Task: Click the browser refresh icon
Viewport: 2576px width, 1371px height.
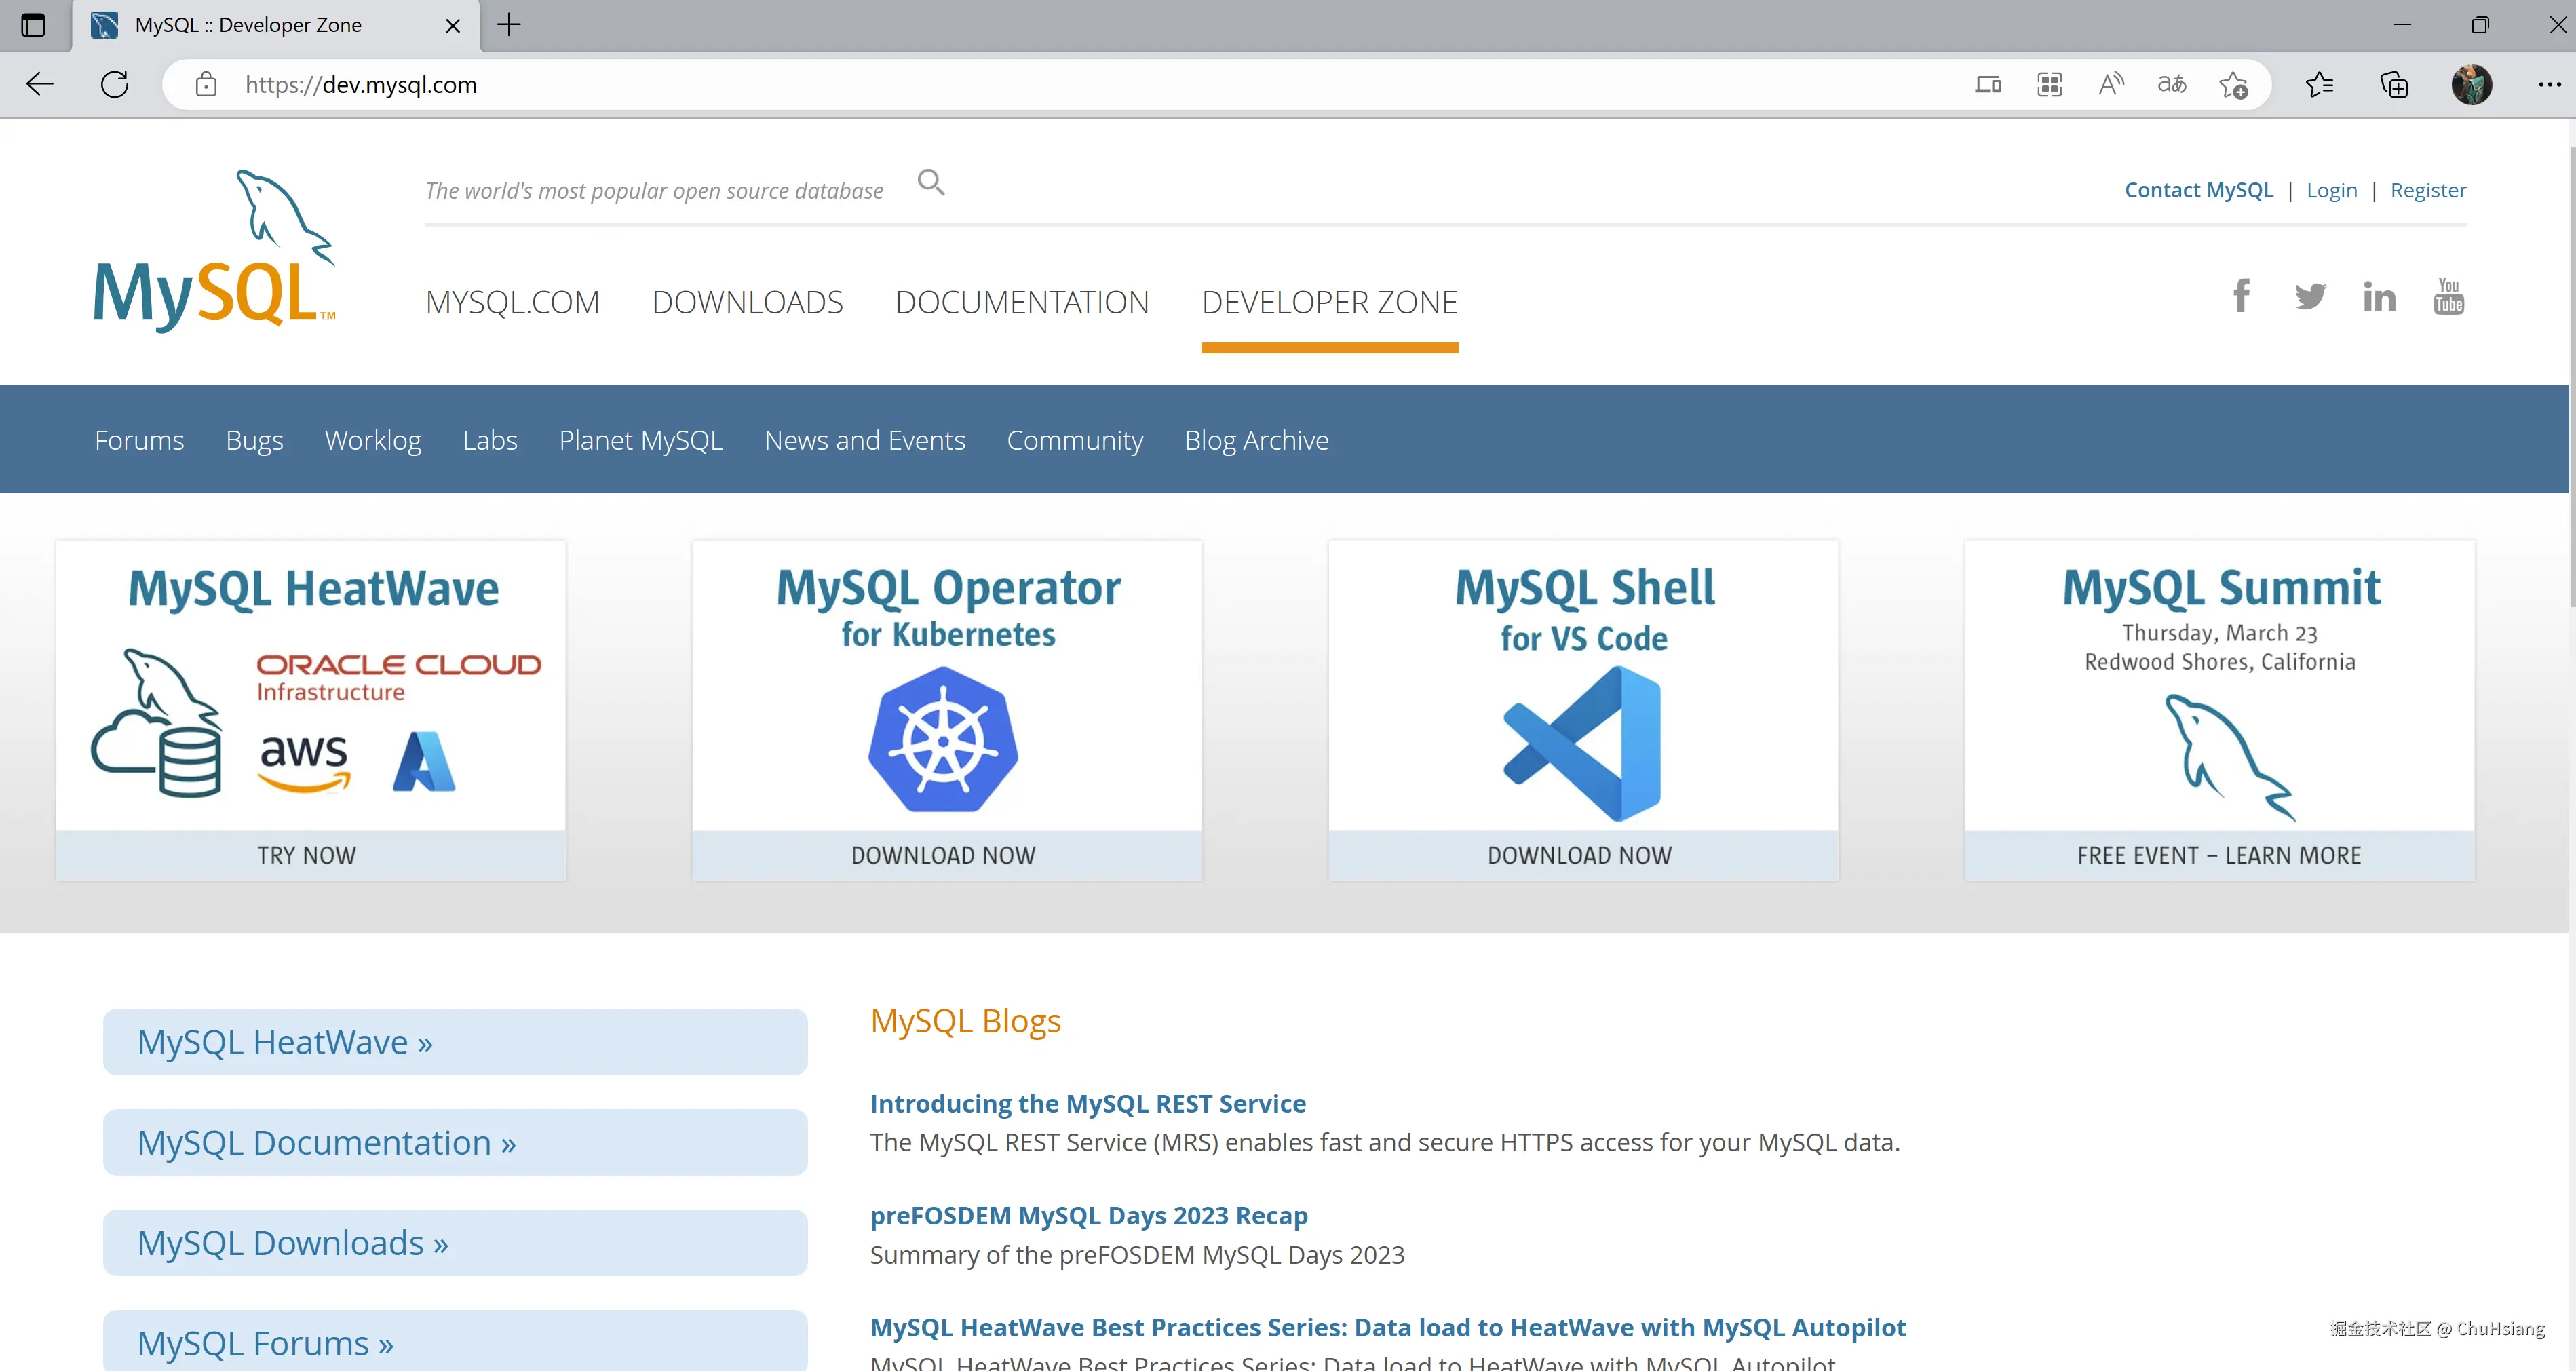Action: pyautogui.click(x=115, y=85)
